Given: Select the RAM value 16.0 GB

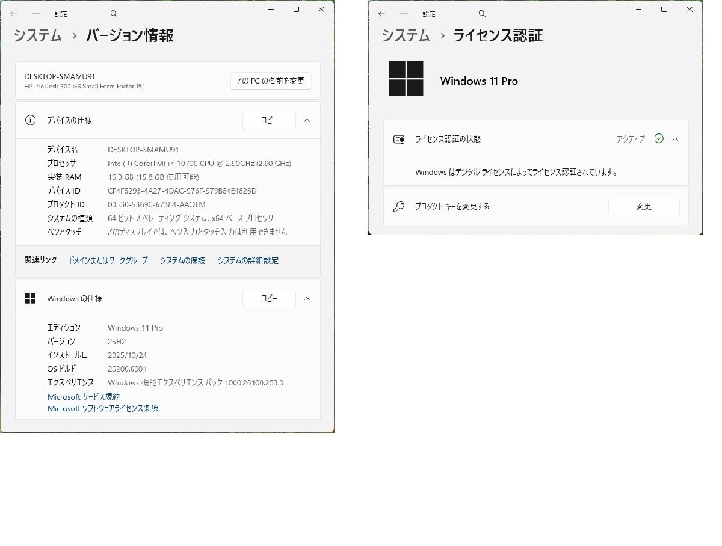Looking at the screenshot, I should 153,177.
